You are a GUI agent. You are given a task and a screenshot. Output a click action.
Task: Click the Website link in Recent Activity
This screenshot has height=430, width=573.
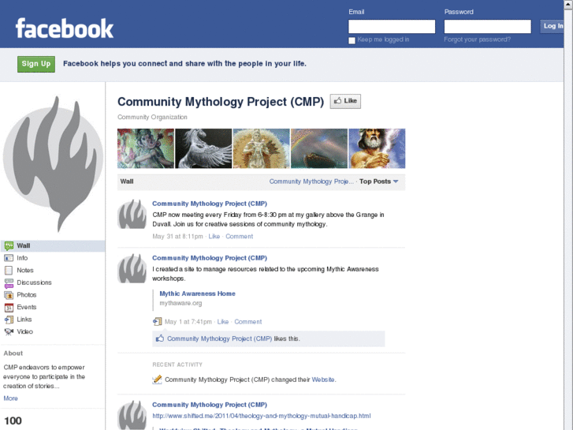click(323, 380)
